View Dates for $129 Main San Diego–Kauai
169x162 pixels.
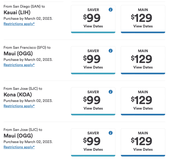(x=143, y=26)
